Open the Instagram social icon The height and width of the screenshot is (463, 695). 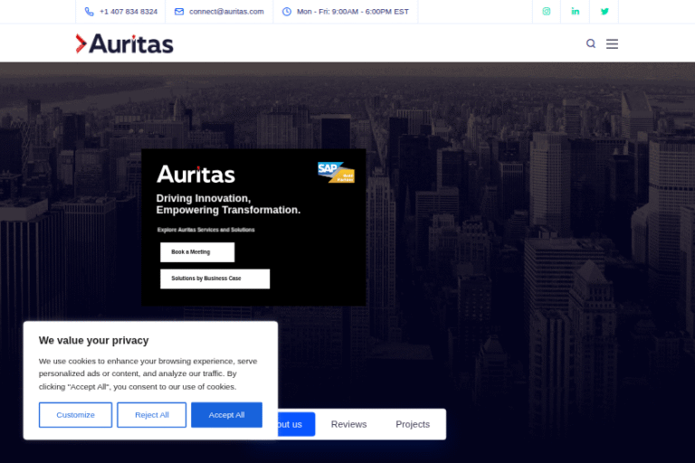pyautogui.click(x=546, y=12)
